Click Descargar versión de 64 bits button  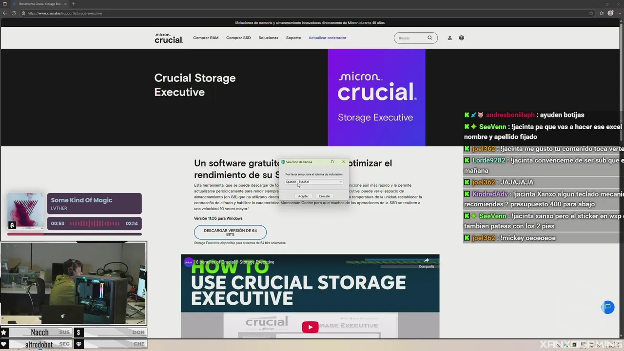(x=230, y=232)
